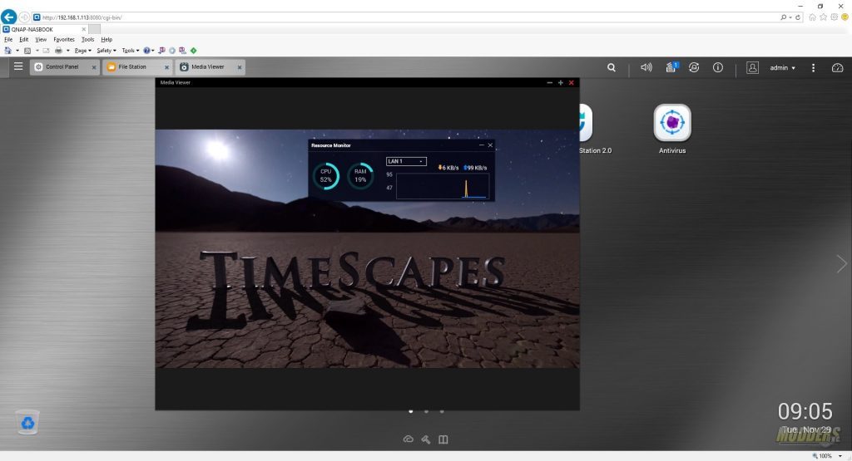Close the File Station desktop tab
The height and width of the screenshot is (461, 852).
click(166, 67)
